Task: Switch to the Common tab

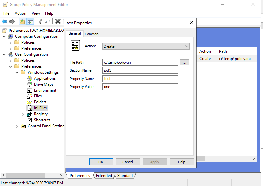Action: click(x=91, y=34)
